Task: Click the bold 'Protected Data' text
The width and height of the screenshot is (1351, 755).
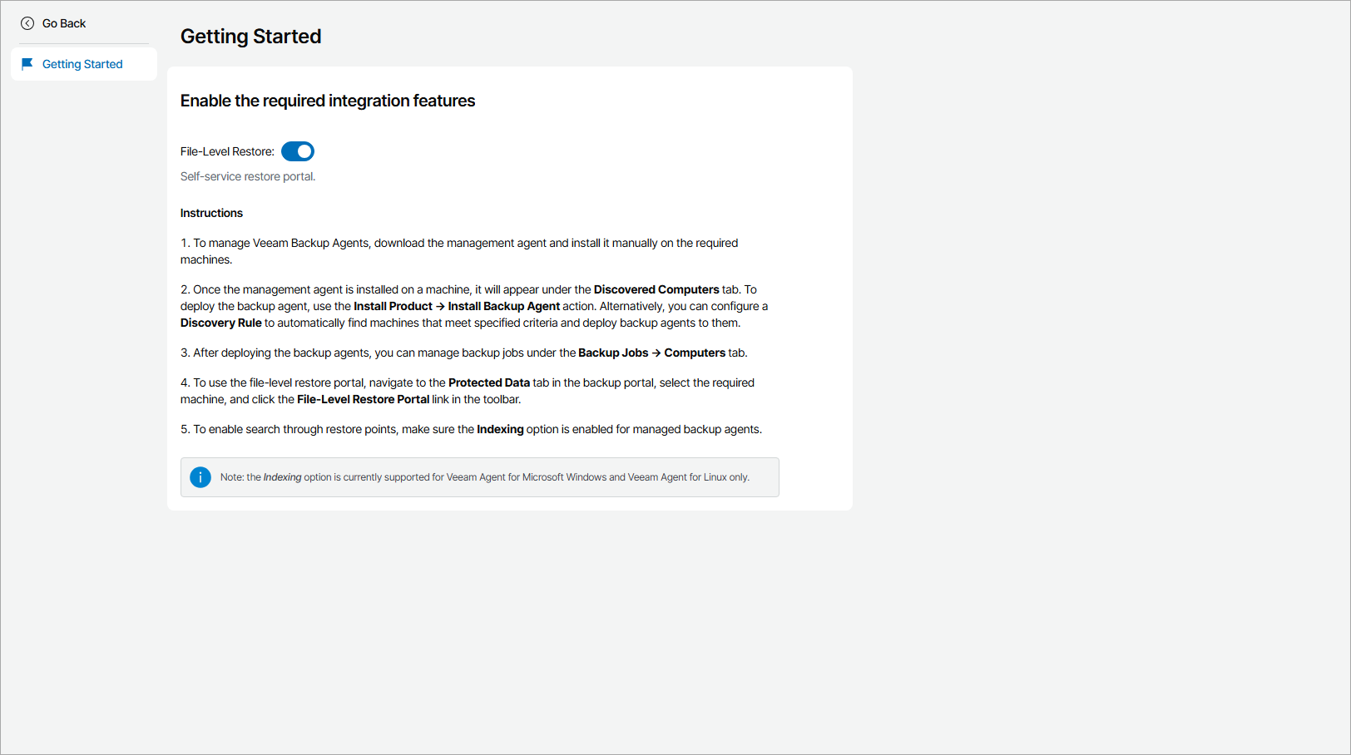Action: pos(489,382)
